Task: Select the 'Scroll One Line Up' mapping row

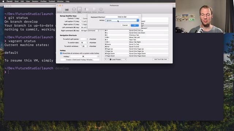Action: pos(136,31)
